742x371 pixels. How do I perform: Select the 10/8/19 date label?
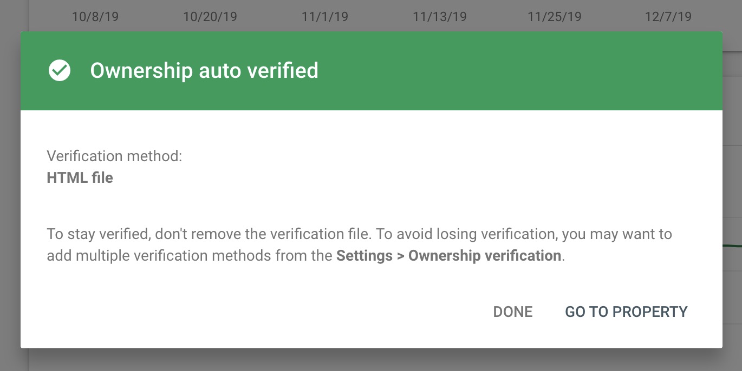coord(95,17)
